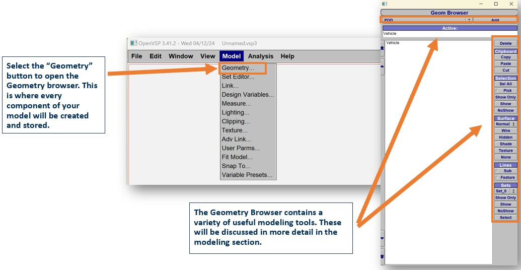This screenshot has width=521, height=270.
Task: Choose Geometry... from the Model menu
Action: tap(238, 68)
